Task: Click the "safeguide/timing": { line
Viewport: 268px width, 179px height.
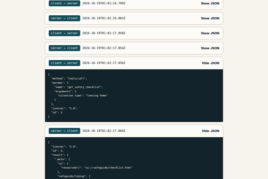Action: [x=74, y=176]
